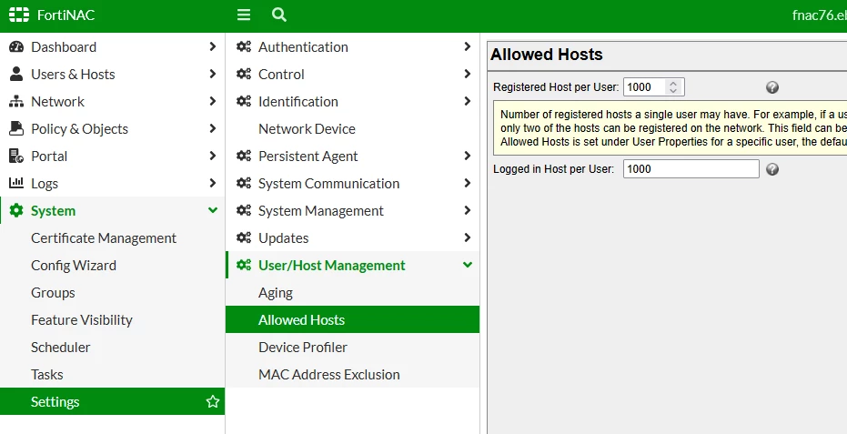Collapse the System section chevron

pyautogui.click(x=212, y=210)
